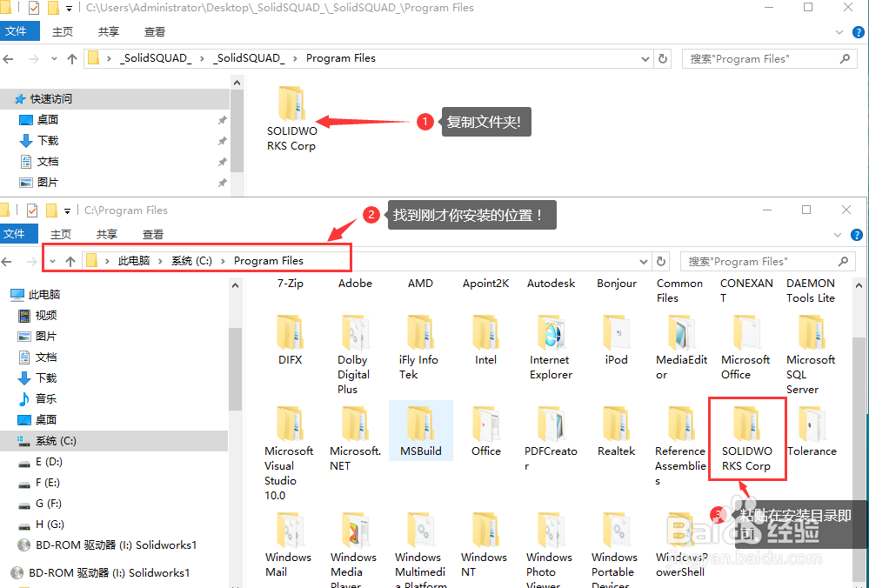Viewport: 869px width, 588px height.
Task: Open the Microsoft Visual Studio 10.0 folder
Action: [x=289, y=453]
